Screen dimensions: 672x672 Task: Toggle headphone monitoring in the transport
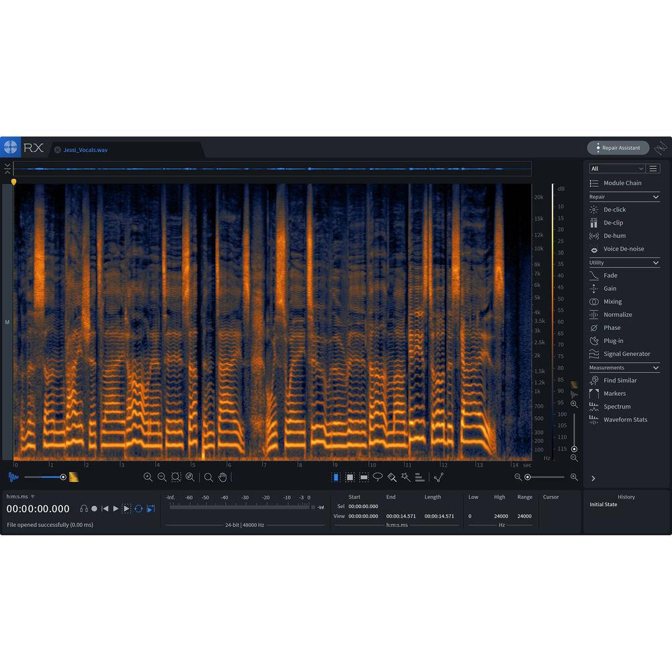(x=83, y=509)
